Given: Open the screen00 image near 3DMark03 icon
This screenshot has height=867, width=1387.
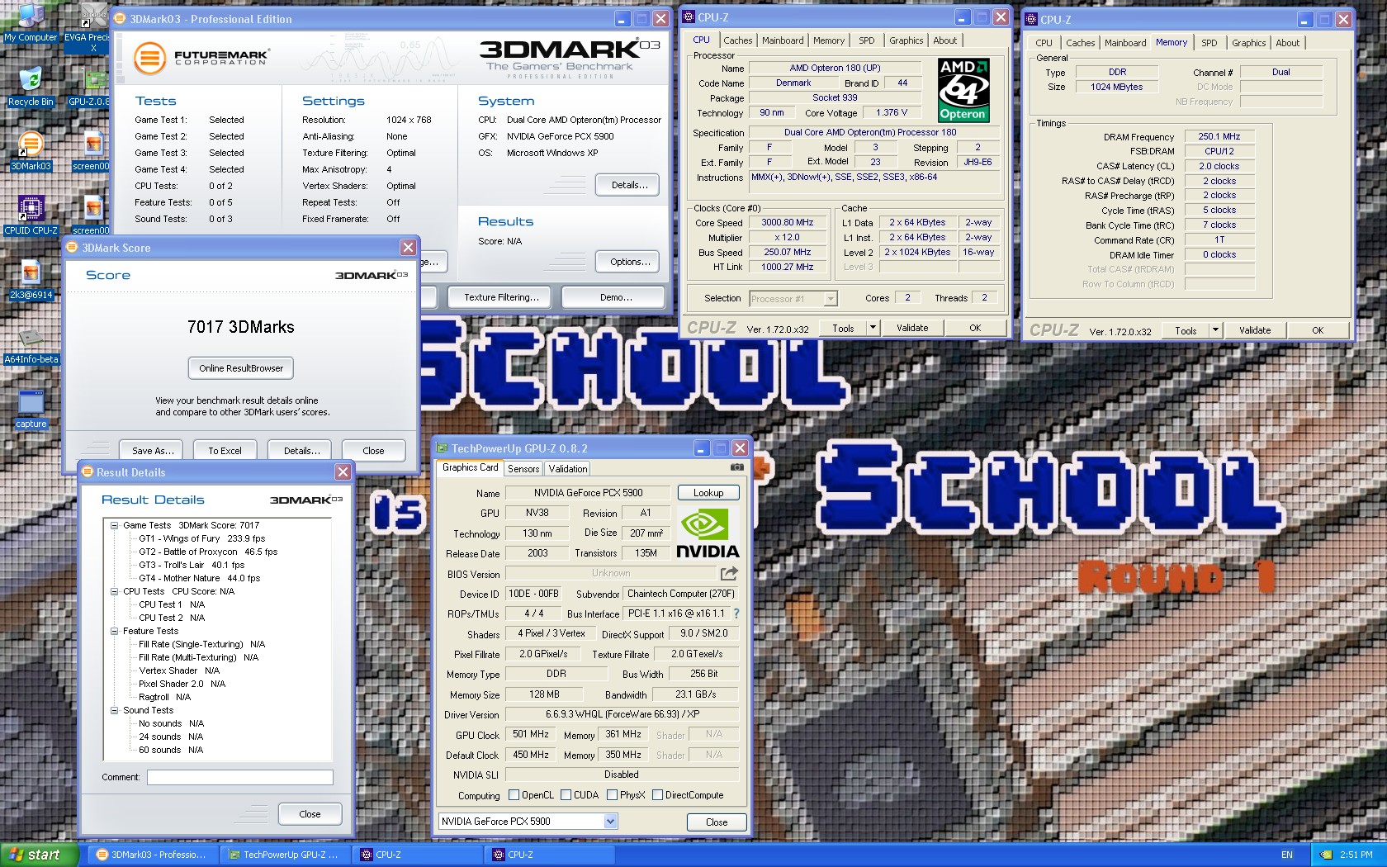Looking at the screenshot, I should (x=91, y=150).
